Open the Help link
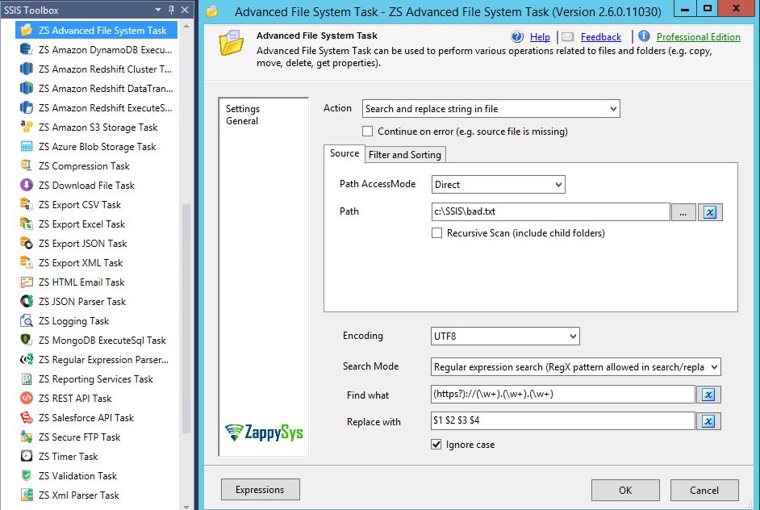The image size is (760, 510). pyautogui.click(x=540, y=37)
